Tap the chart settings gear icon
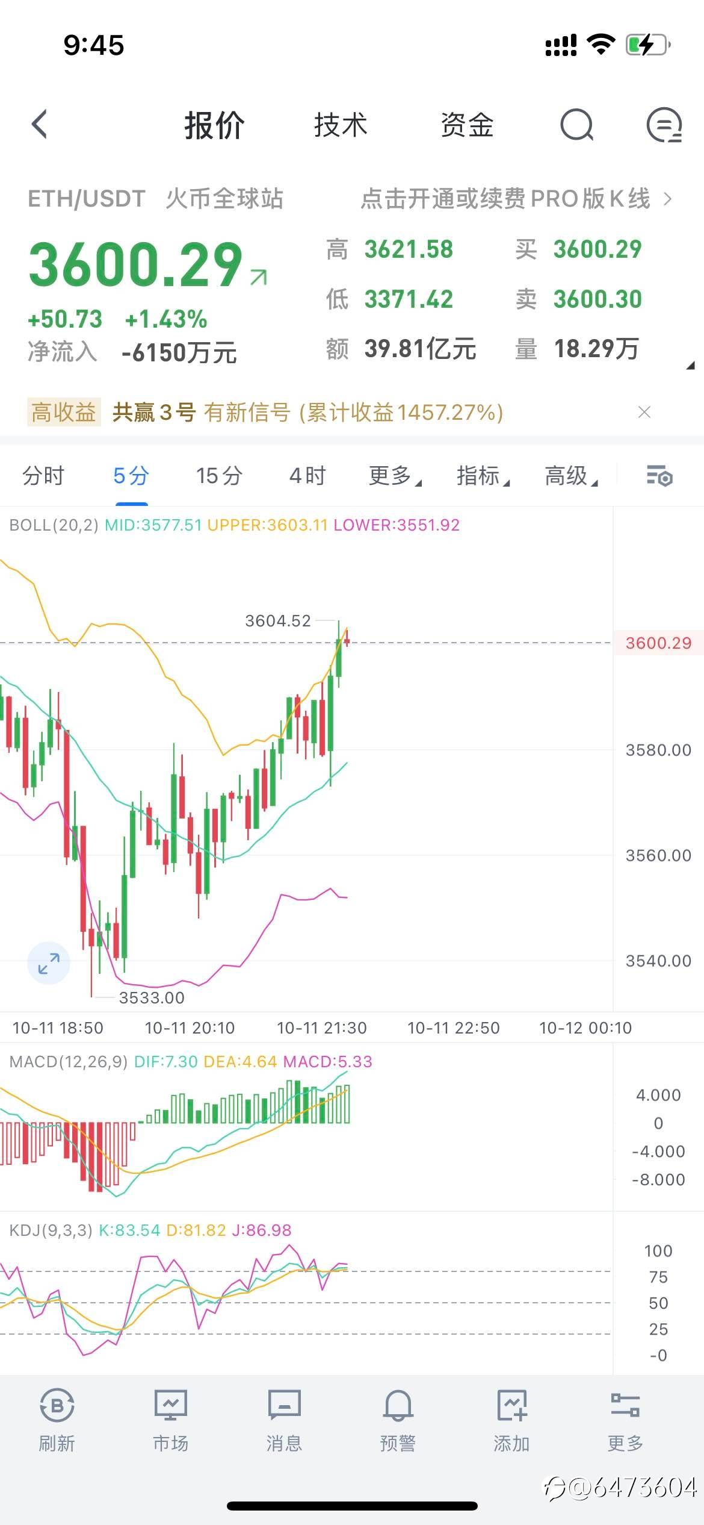704x1525 pixels. pos(659,476)
